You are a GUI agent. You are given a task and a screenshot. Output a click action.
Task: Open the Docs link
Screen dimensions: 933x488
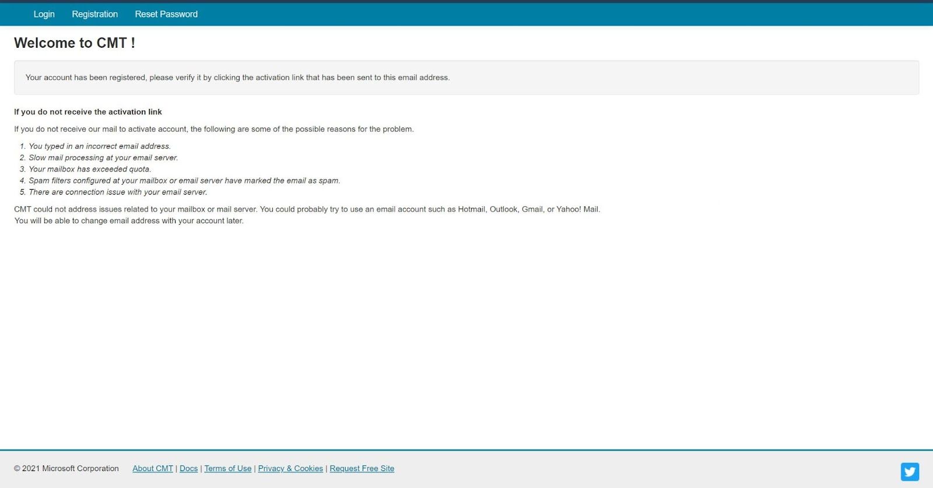188,468
